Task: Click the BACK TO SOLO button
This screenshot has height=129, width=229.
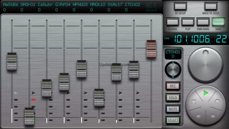Action: tap(211, 7)
